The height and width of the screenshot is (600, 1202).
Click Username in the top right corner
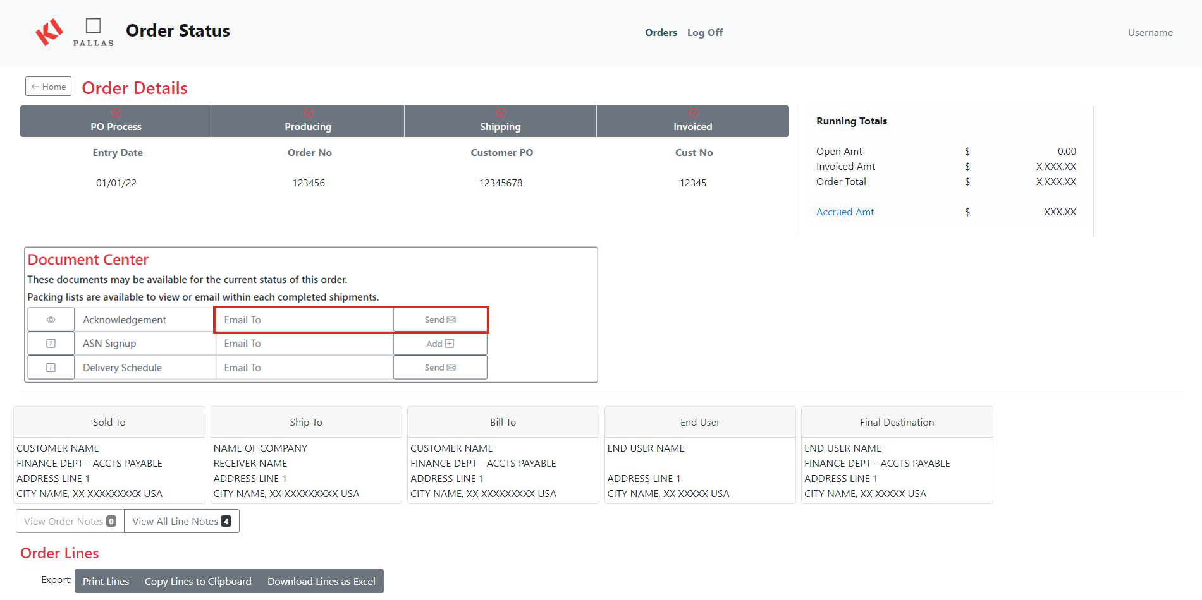tap(1150, 32)
